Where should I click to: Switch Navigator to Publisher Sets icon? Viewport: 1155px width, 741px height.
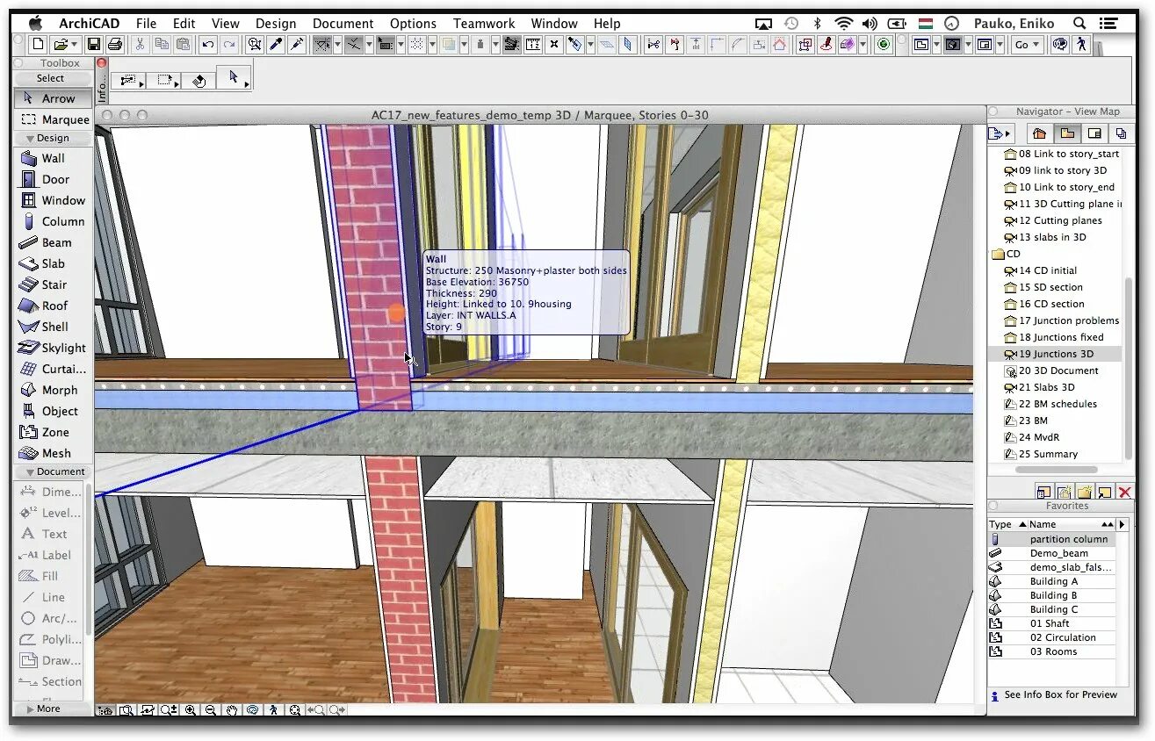click(x=1121, y=133)
